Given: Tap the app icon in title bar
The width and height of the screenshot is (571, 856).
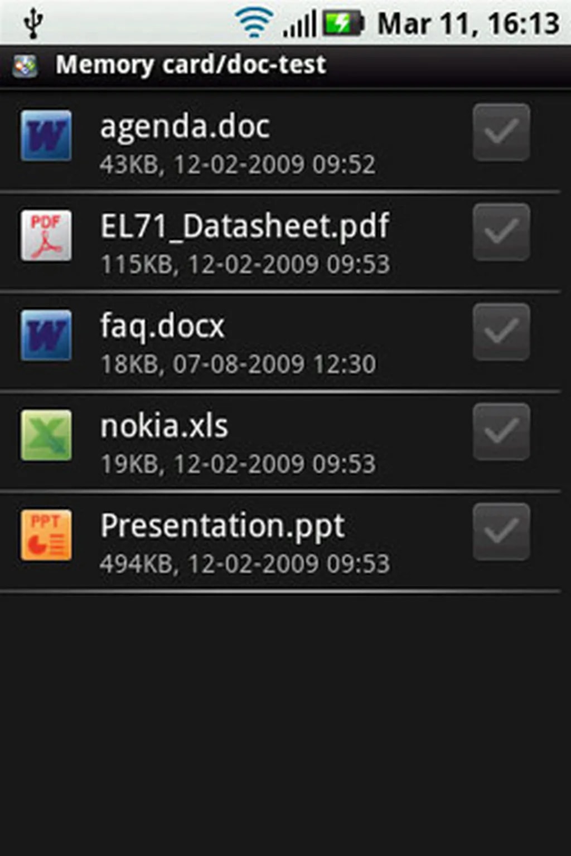Looking at the screenshot, I should pos(25,66).
